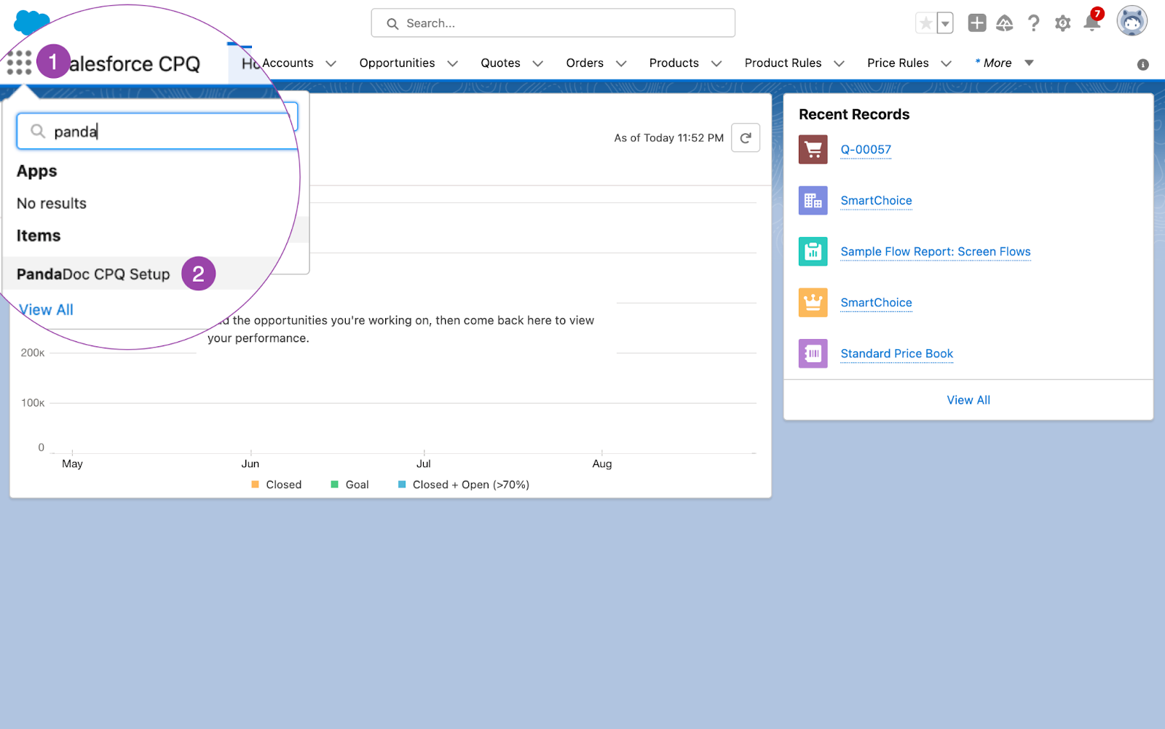
Task: Open the Global Actions plus icon
Action: pos(977,23)
